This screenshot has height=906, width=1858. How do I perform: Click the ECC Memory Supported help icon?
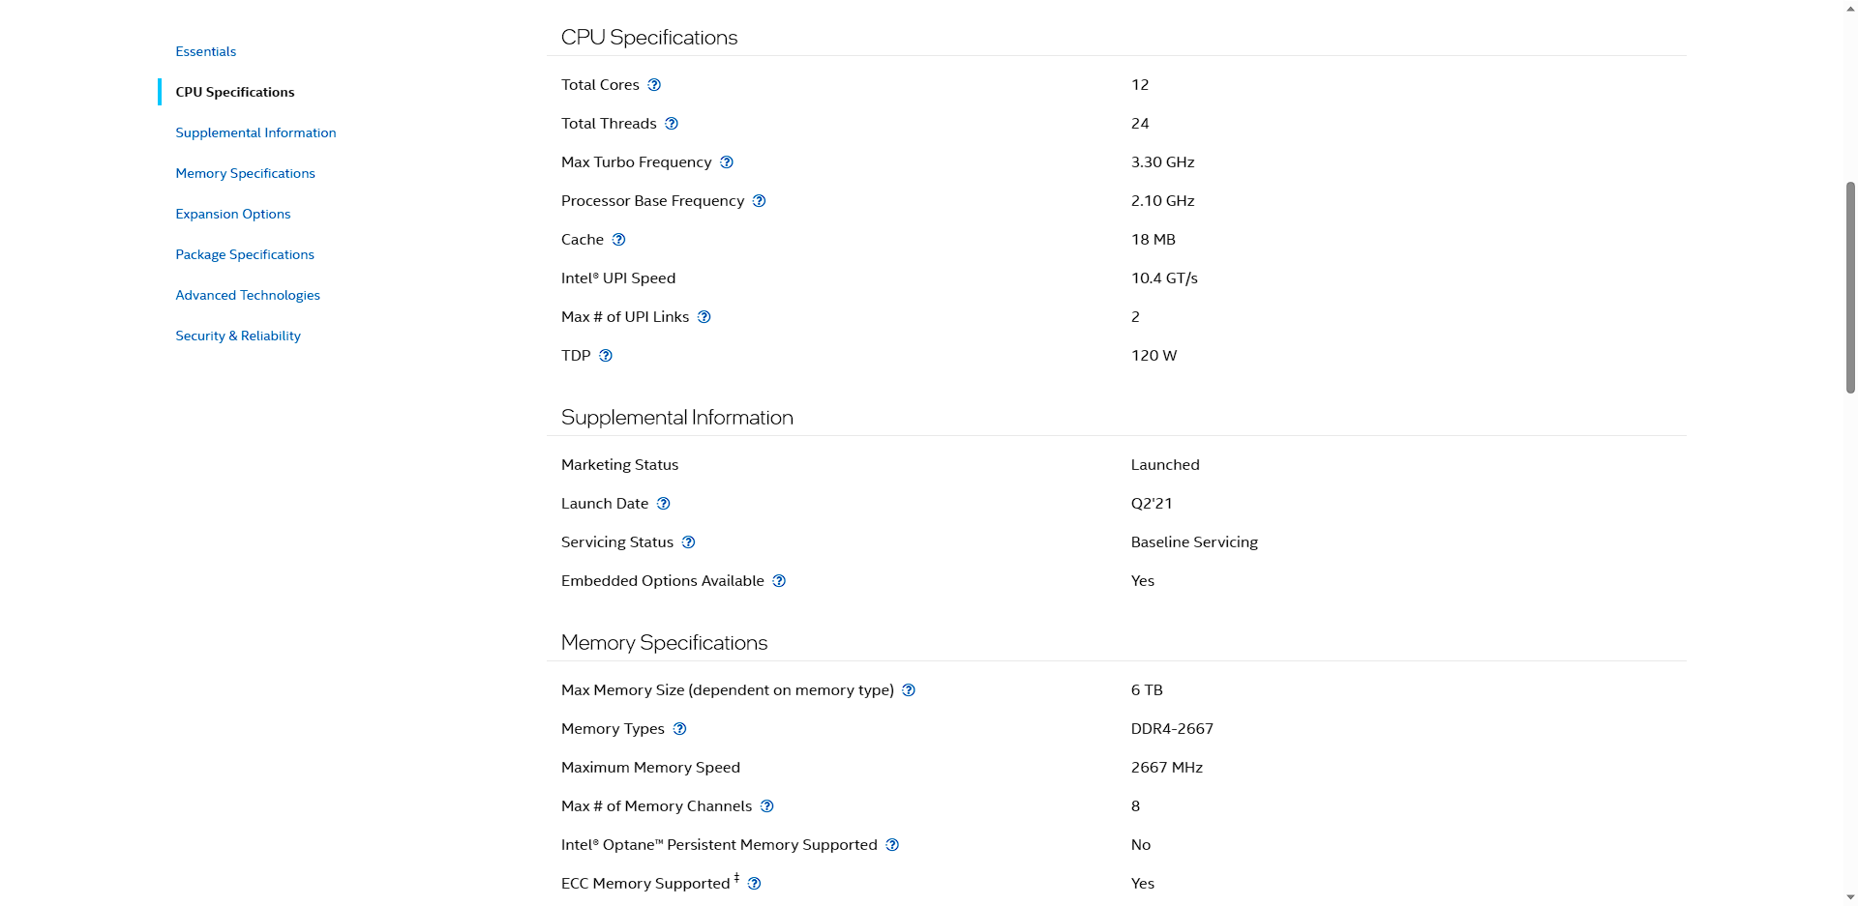755,884
